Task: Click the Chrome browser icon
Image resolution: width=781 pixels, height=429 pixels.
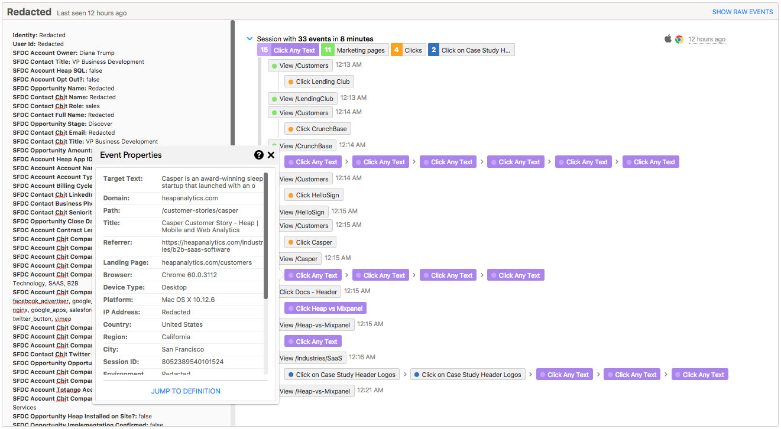Action: click(679, 39)
